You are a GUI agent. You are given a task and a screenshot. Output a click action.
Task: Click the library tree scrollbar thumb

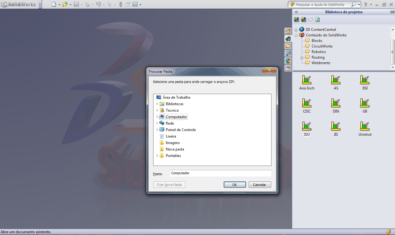(x=393, y=52)
